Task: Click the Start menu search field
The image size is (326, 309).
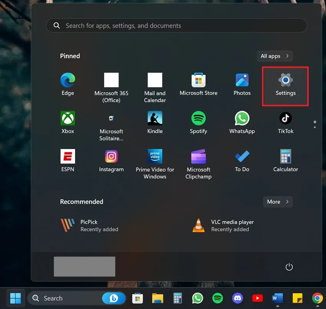Action: click(176, 26)
